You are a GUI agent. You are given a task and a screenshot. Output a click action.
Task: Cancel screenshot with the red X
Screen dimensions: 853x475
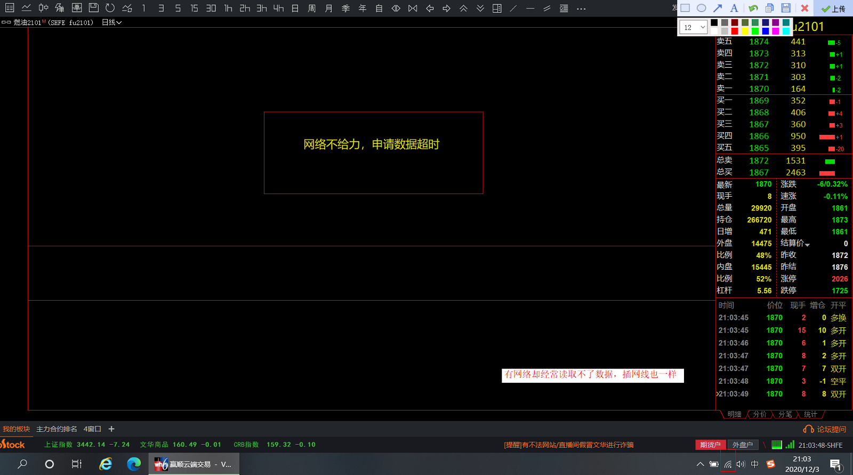click(804, 8)
